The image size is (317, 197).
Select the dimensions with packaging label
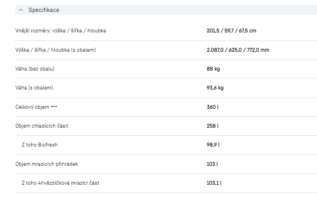(x=56, y=50)
